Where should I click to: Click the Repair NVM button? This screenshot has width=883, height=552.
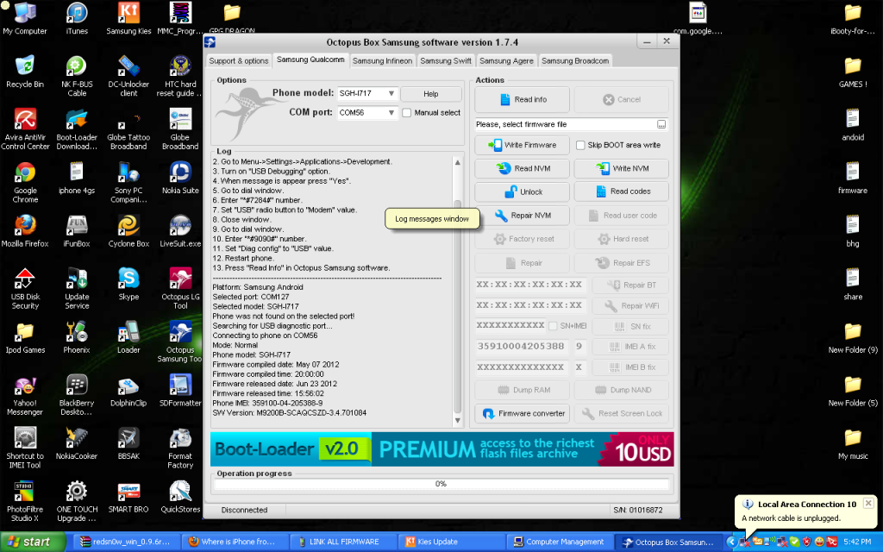pos(522,216)
